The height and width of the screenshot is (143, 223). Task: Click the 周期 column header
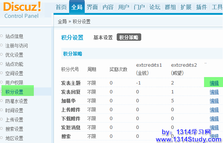(92, 69)
